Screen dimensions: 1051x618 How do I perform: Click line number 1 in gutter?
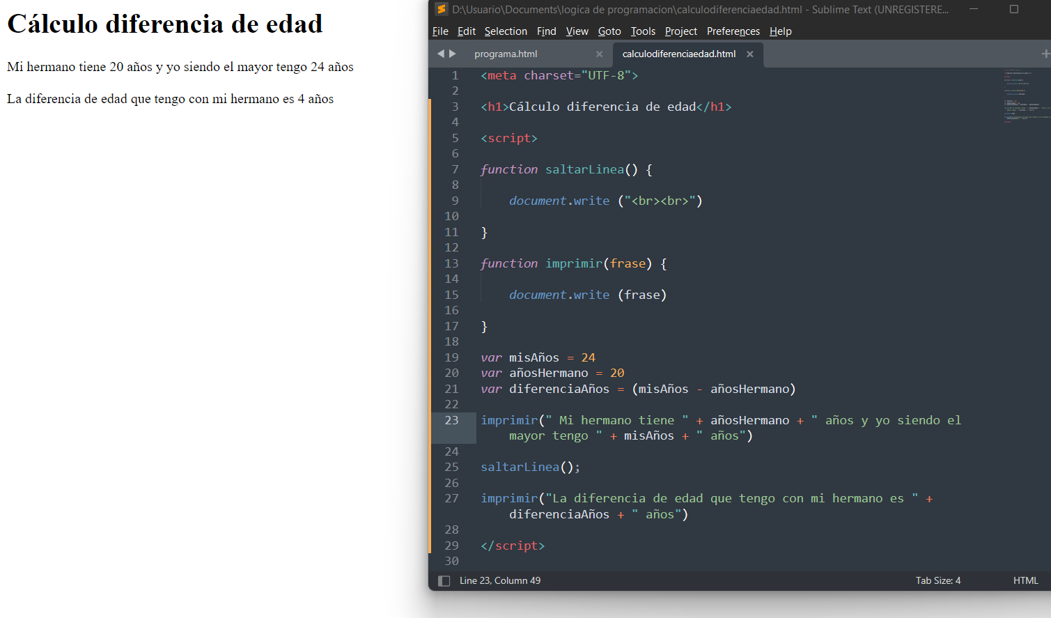pos(455,75)
